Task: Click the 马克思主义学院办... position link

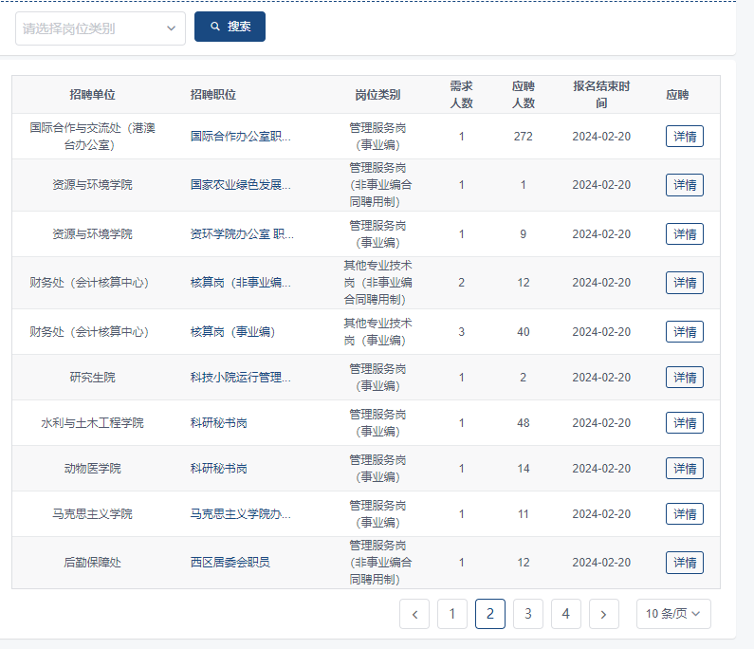Action: pyautogui.click(x=241, y=514)
